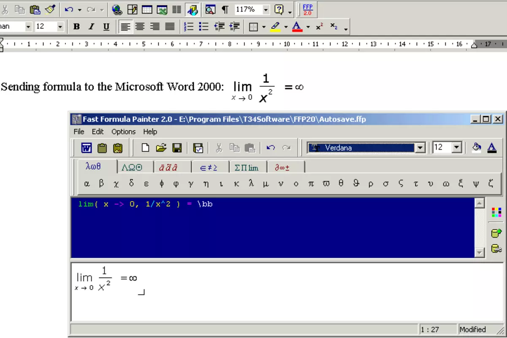Click the Columns icon in Word toolbar

point(177,9)
